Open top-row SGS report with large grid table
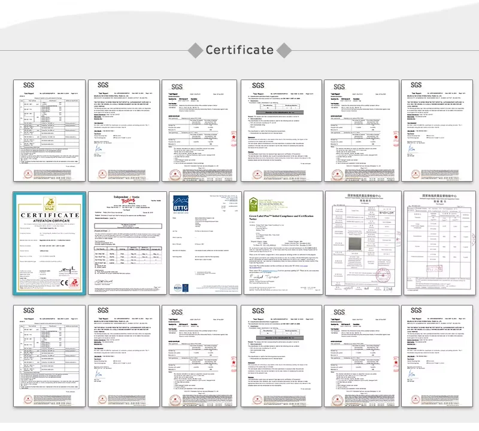 coord(49,130)
